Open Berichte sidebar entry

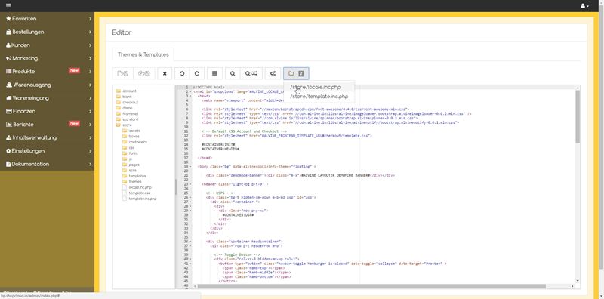(x=47, y=125)
